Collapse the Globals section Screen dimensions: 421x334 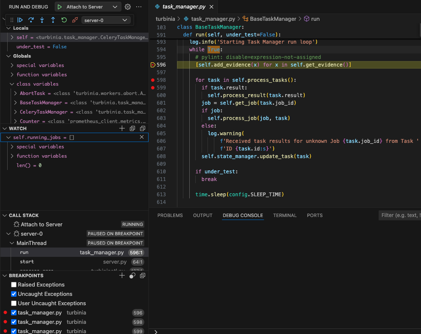(x=8, y=56)
